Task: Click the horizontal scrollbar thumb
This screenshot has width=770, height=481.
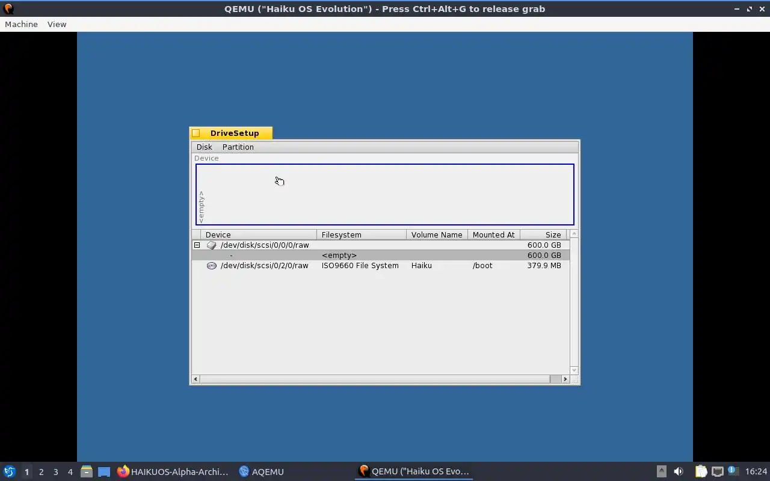Action: point(375,379)
